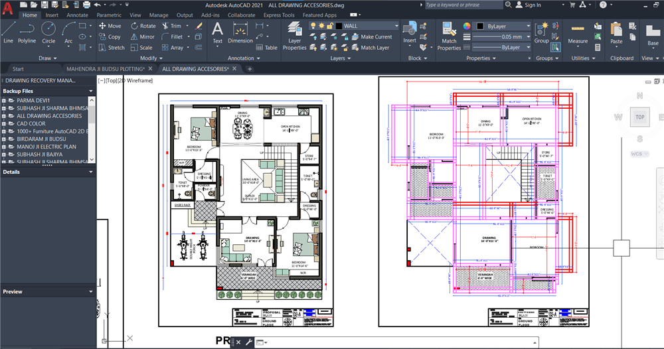Expand the PARMA DEVI1 backup file node
This screenshot has height=349, width=664.
click(x=4, y=100)
